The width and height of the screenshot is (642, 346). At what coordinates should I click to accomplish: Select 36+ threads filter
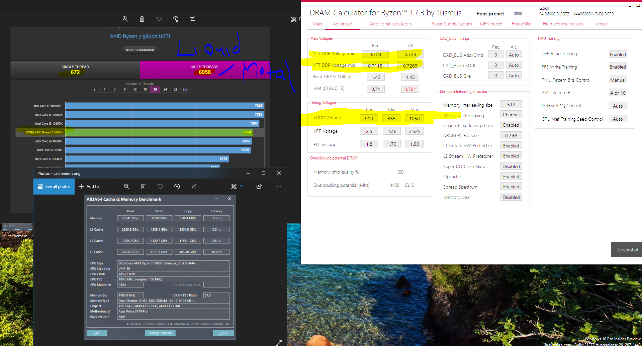coord(185,89)
